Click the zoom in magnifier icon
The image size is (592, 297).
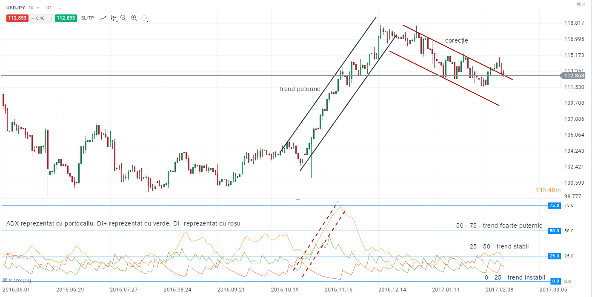point(133,18)
